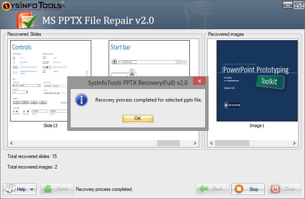The width and height of the screenshot is (305, 199).
Task: Click the 'Image 1' caption label
Action: 257,125
